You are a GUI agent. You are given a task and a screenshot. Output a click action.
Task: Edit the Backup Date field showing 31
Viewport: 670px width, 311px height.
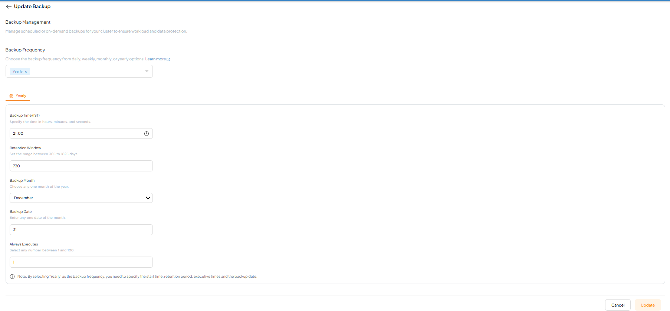tap(81, 230)
